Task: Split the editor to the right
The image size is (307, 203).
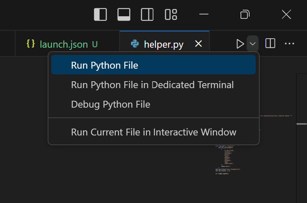Action: 270,44
